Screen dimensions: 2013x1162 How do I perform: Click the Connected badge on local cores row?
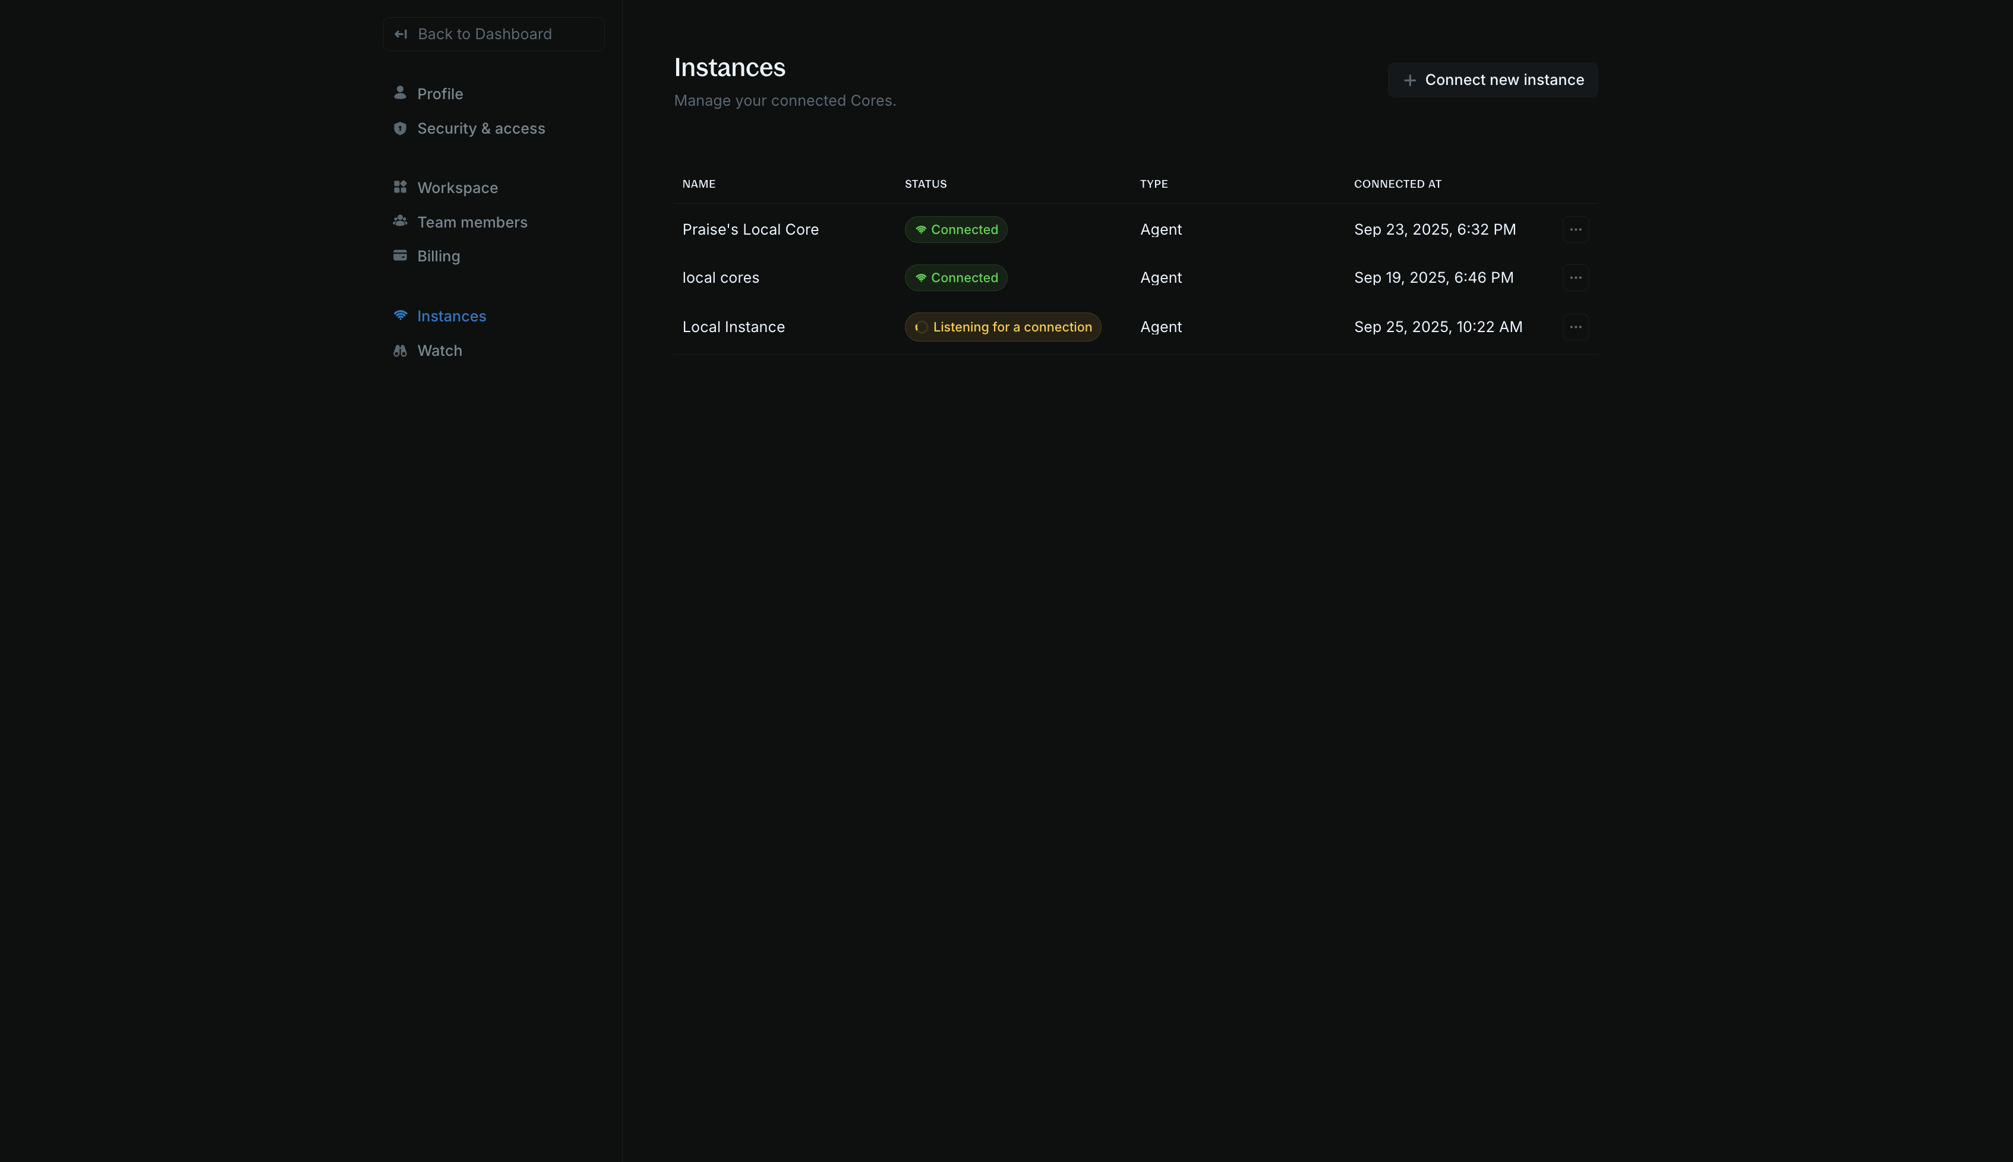[x=955, y=278]
